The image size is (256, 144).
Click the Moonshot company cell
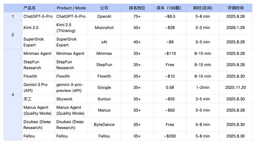point(104,27)
